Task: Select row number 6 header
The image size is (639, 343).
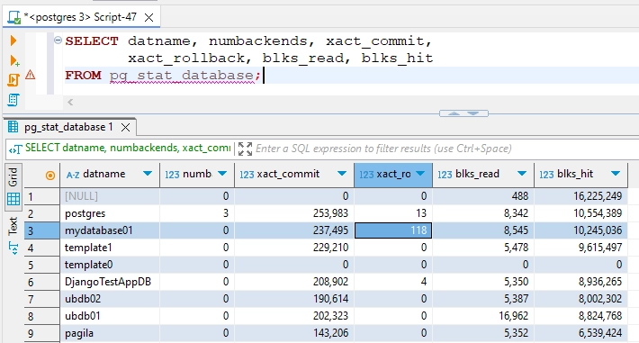Action: pos(42,282)
